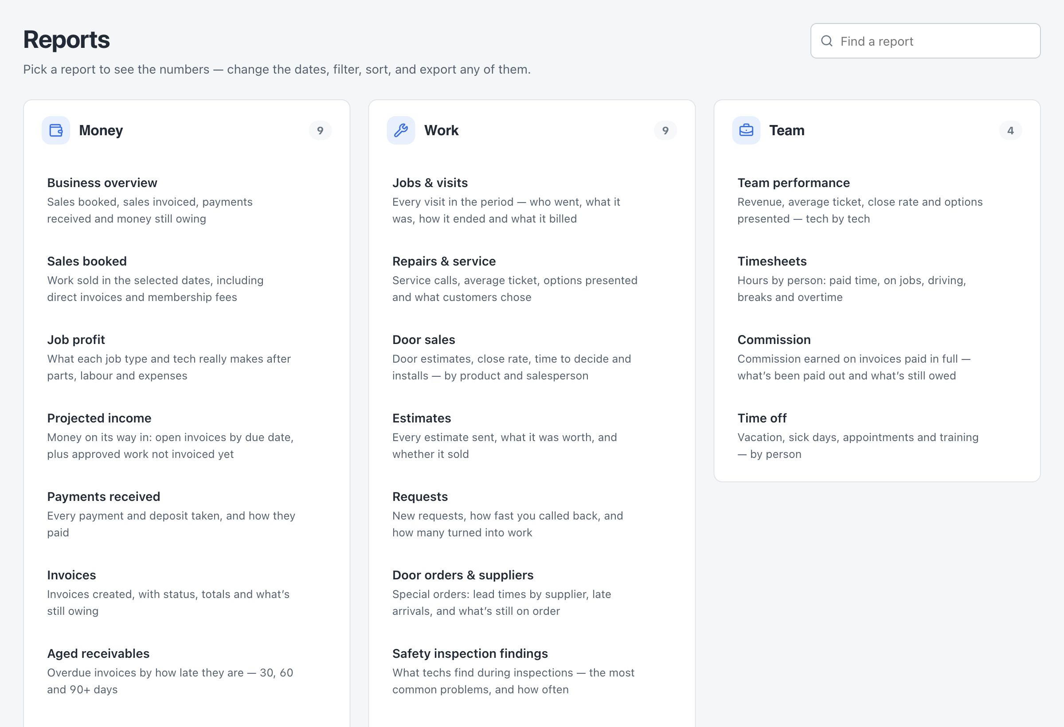Open the Sales booked report
1064x727 pixels.
tap(187, 279)
